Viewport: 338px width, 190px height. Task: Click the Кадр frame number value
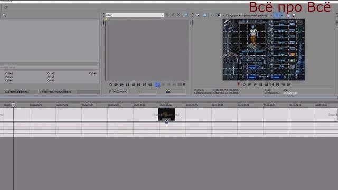(x=286, y=90)
